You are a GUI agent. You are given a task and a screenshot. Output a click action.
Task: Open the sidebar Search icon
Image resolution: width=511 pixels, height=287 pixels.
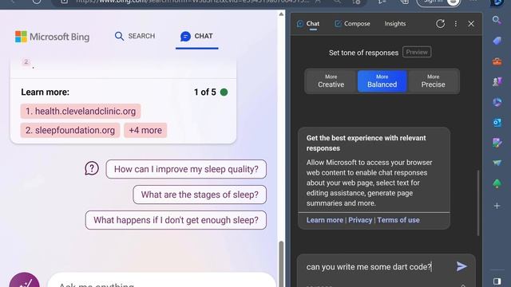(497, 20)
